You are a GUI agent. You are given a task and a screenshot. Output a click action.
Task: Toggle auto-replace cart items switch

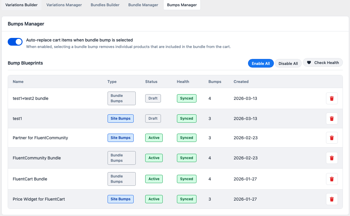(x=15, y=42)
